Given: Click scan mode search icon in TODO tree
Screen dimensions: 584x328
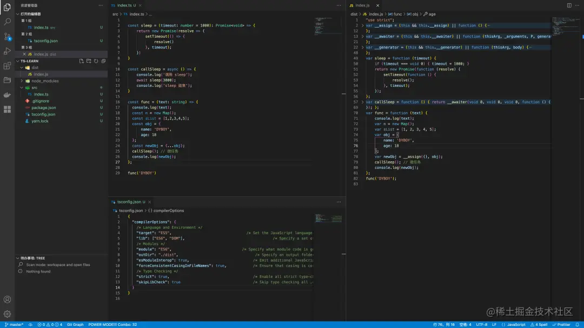Looking at the screenshot, I should click(21, 264).
